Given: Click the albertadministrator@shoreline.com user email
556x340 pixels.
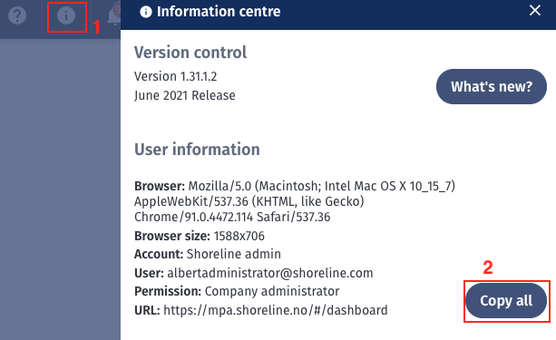Looking at the screenshot, I should 270,273.
